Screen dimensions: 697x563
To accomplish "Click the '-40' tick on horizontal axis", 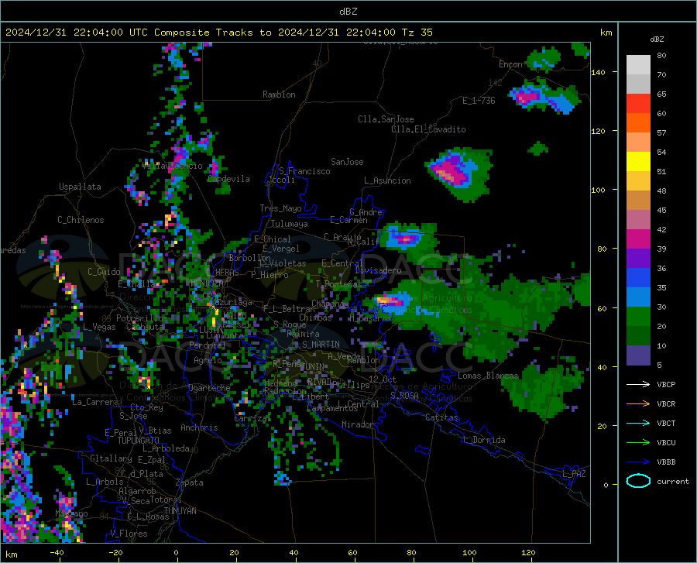I will tap(57, 552).
